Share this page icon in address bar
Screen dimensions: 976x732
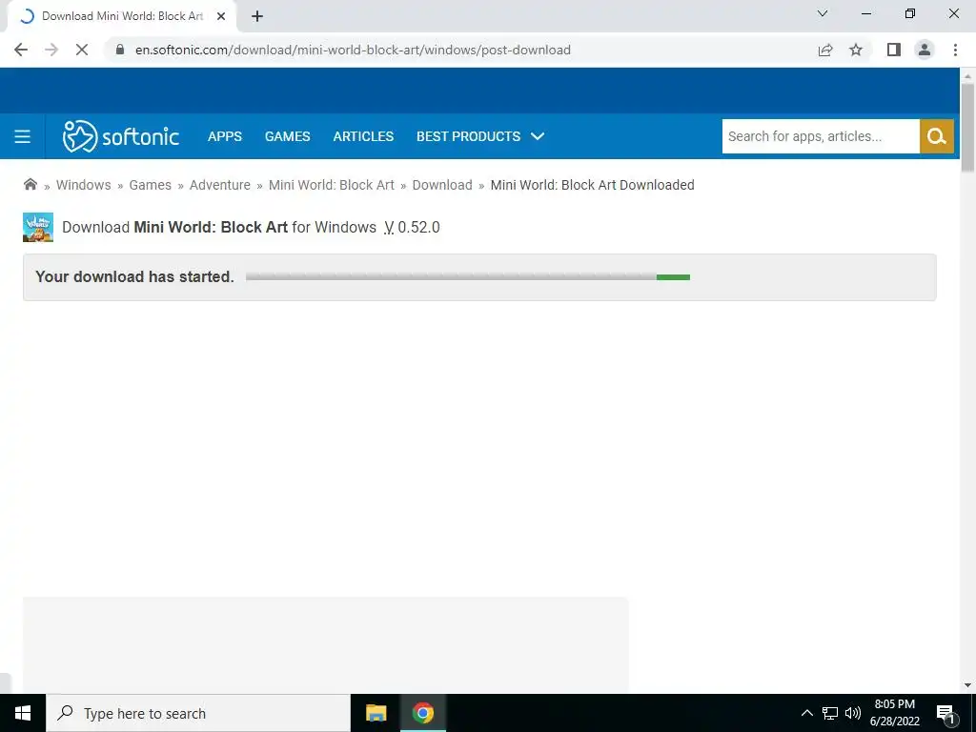point(825,50)
